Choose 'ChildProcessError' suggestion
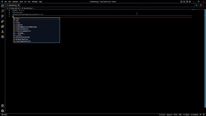This screenshot has width=206, height=116. point(36,37)
